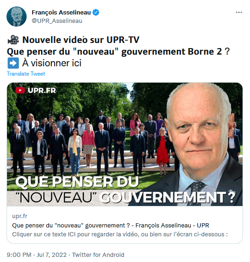This screenshot has height=262, width=250.
Task: Click the Twitter for Android source label
Action: (98, 255)
